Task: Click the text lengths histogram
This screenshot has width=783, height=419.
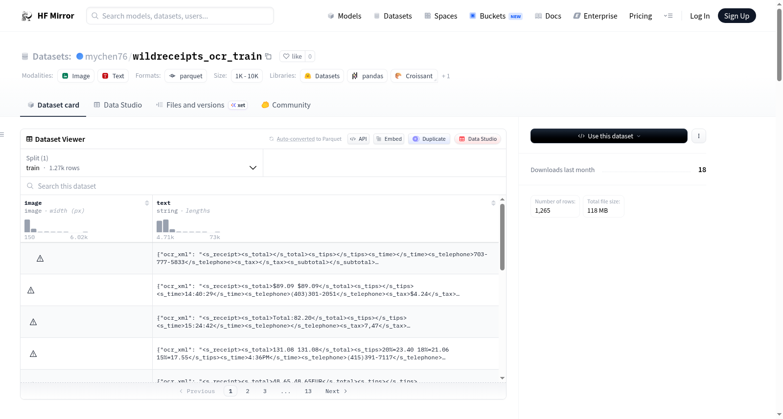Action: click(188, 225)
